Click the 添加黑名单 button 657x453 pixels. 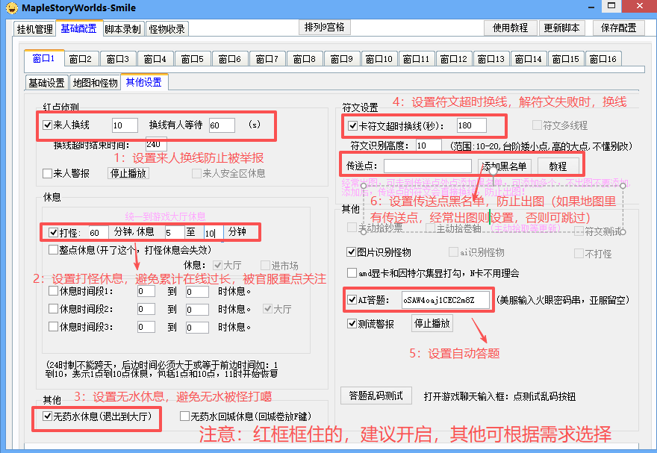(x=503, y=166)
